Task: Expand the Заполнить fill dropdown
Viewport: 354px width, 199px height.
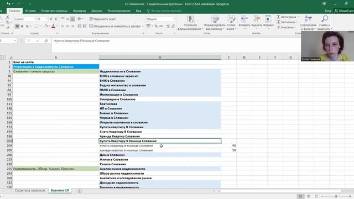Action: coord(296,22)
